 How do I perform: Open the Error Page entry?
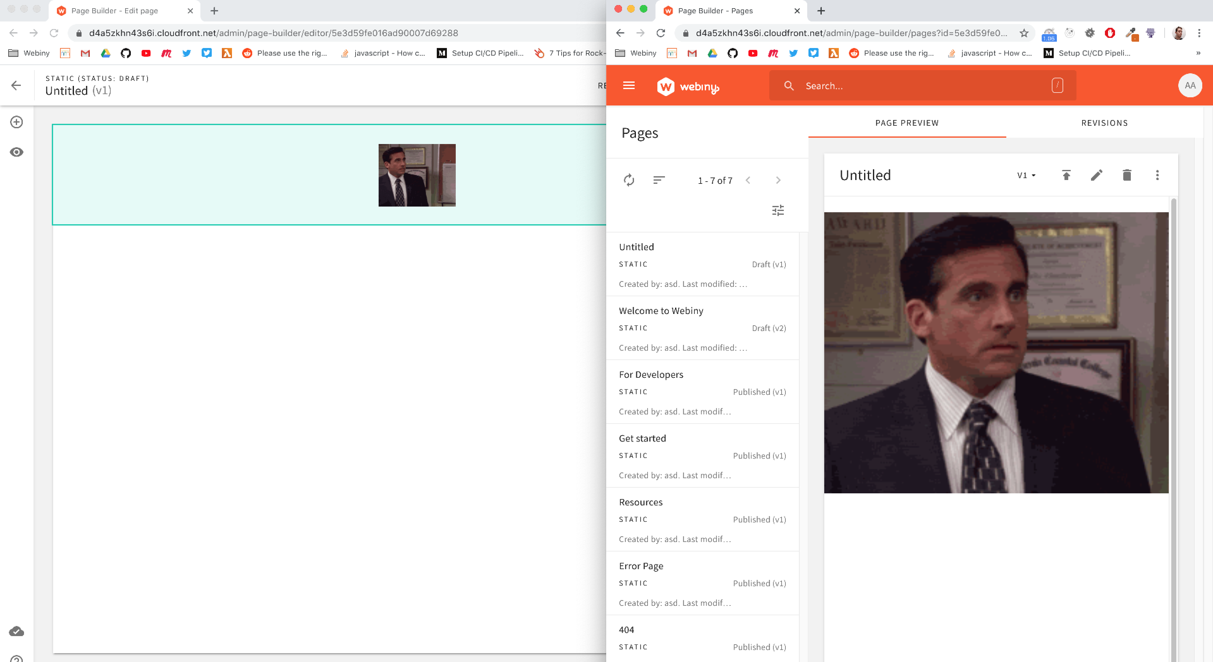coord(702,583)
